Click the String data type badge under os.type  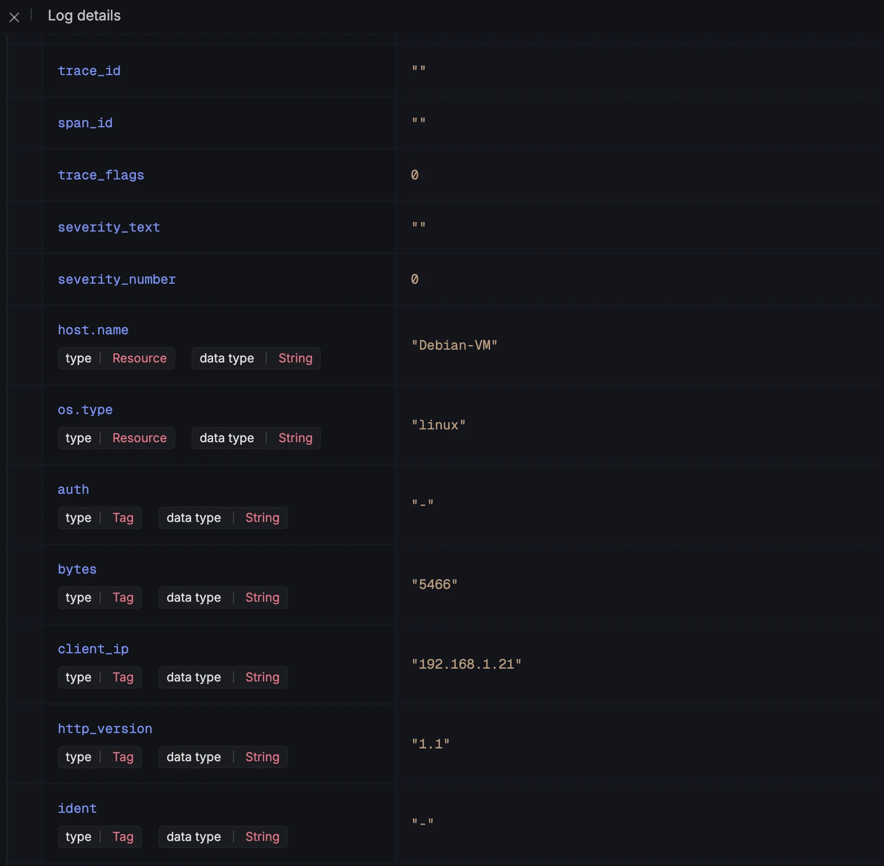tap(256, 438)
